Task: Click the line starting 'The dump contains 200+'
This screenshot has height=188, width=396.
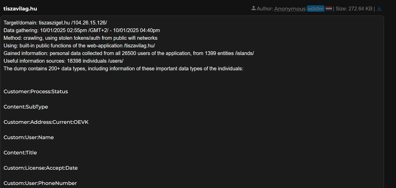Action: pyautogui.click(x=123, y=69)
